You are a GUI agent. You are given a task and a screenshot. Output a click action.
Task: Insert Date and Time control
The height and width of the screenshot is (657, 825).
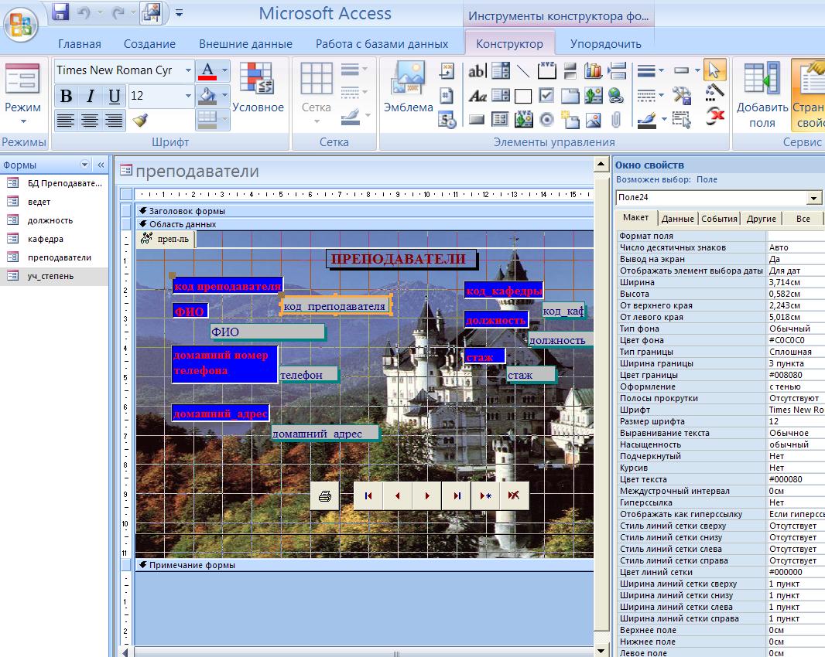(447, 121)
